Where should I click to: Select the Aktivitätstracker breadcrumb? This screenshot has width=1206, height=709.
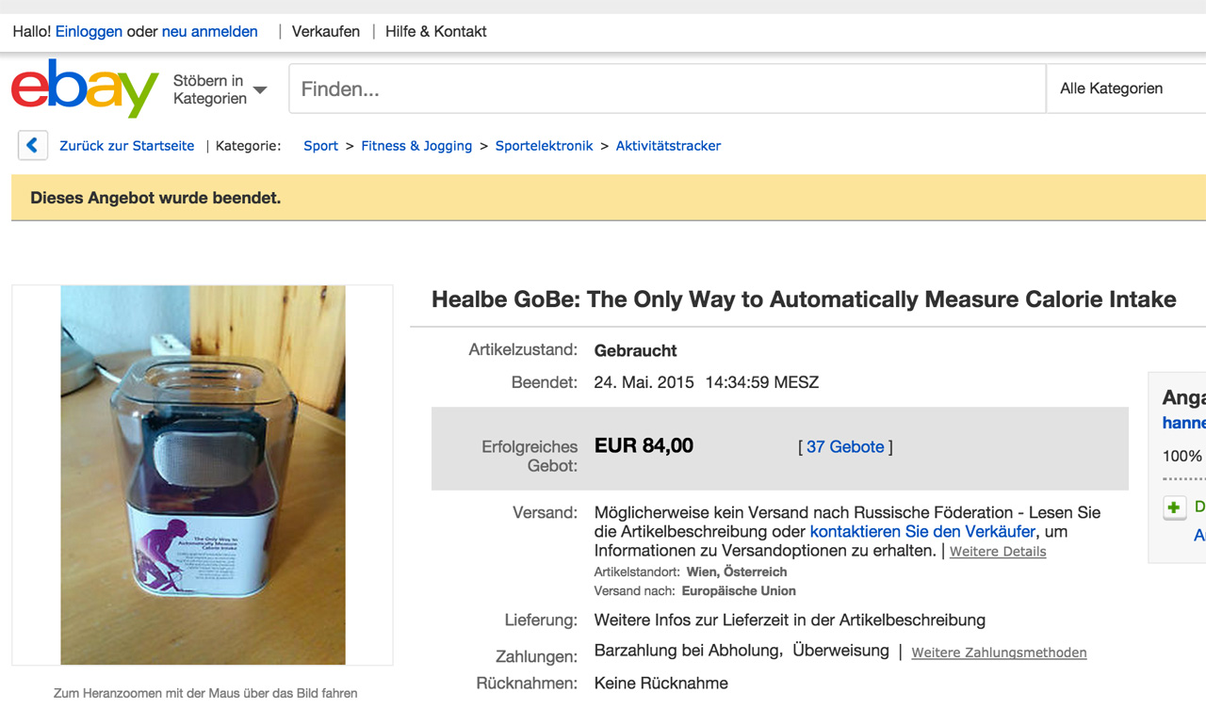tap(668, 146)
